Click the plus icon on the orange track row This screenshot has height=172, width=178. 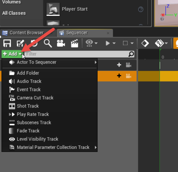click(119, 76)
